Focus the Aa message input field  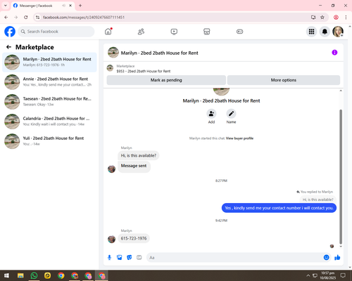point(234,258)
